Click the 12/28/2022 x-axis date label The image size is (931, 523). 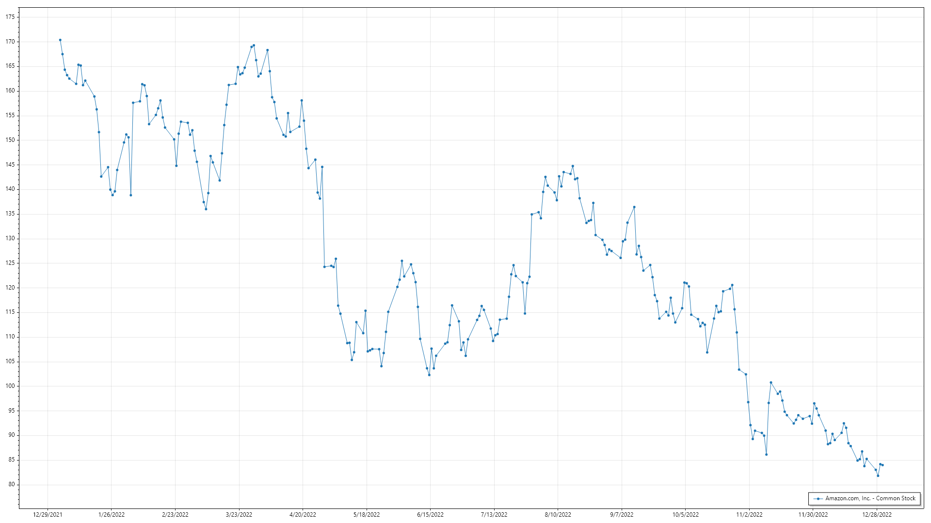[877, 515]
